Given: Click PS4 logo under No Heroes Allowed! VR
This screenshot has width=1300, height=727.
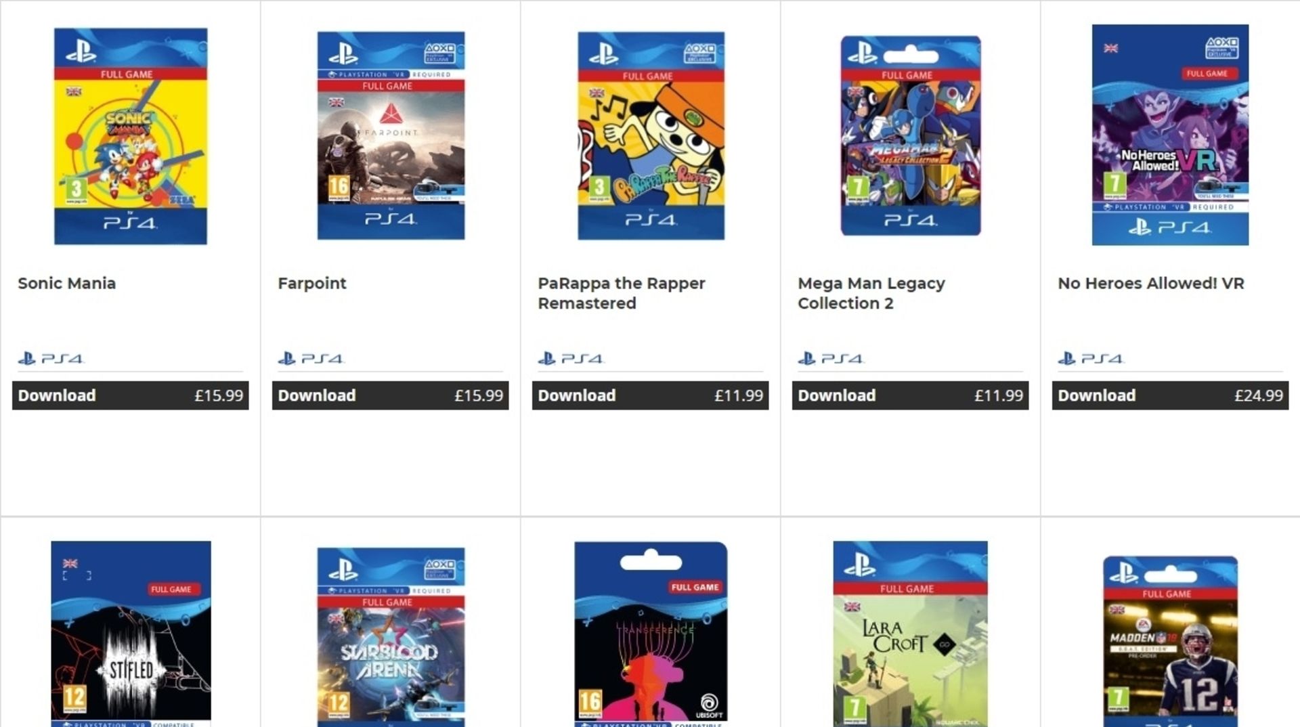Looking at the screenshot, I should pos(1091,358).
